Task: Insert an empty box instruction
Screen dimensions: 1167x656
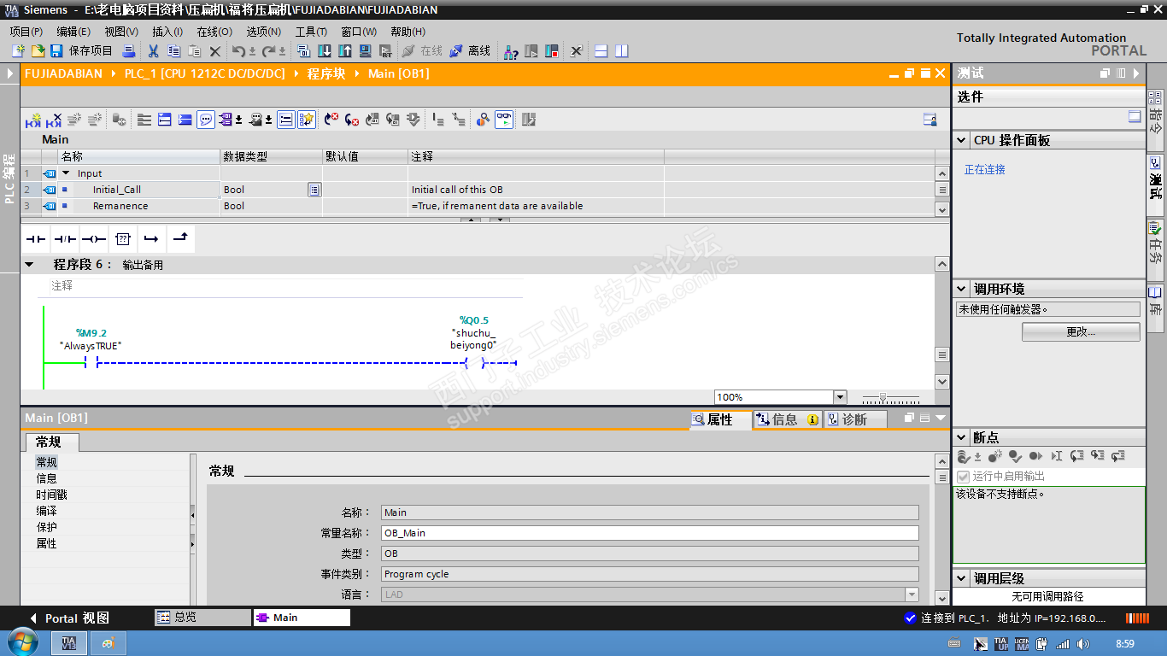Action: [x=123, y=239]
